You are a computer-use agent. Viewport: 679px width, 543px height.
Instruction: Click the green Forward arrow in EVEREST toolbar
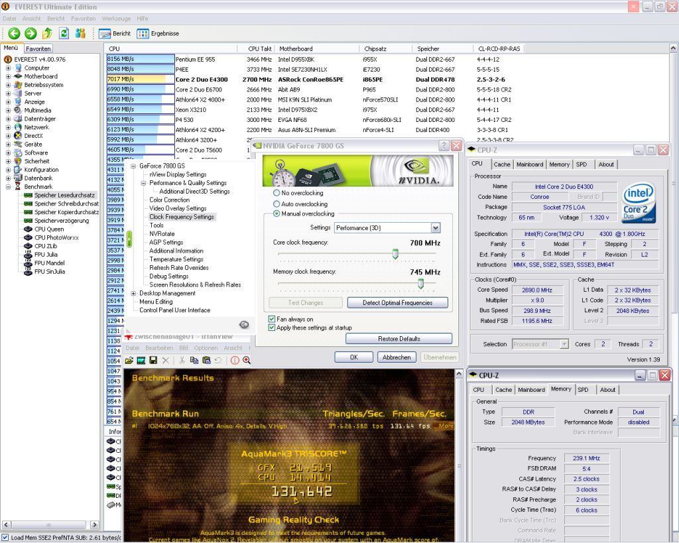(31, 33)
